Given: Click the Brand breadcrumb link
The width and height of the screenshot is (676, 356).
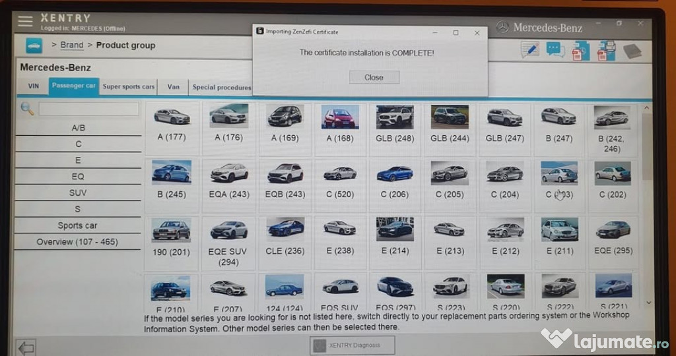Looking at the screenshot, I should (72, 45).
